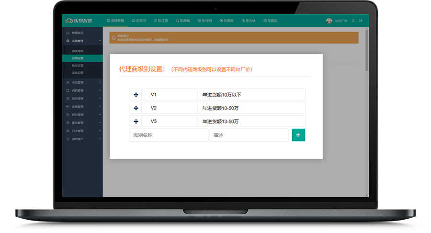Click the move handle icon for V1 row
Screen dimensions: 431x233
136,95
